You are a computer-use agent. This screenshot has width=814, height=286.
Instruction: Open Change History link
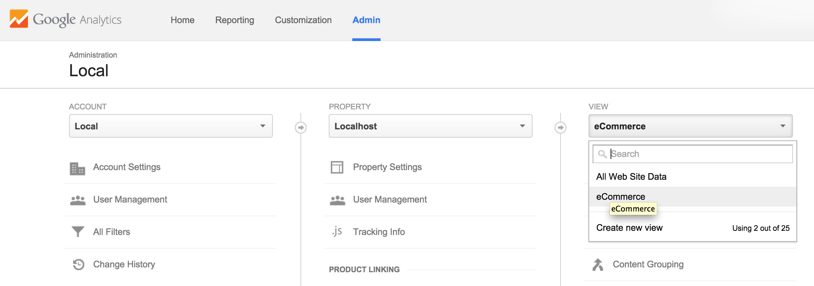[x=124, y=264]
